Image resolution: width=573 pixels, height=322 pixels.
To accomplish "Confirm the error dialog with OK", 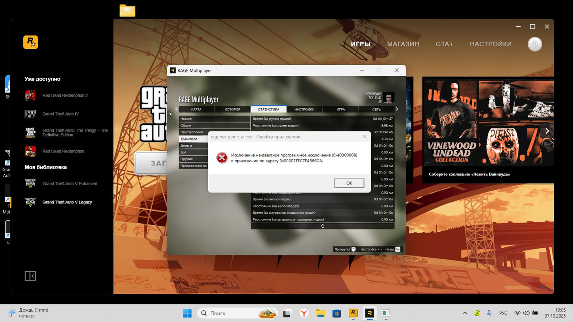I will click(349, 183).
